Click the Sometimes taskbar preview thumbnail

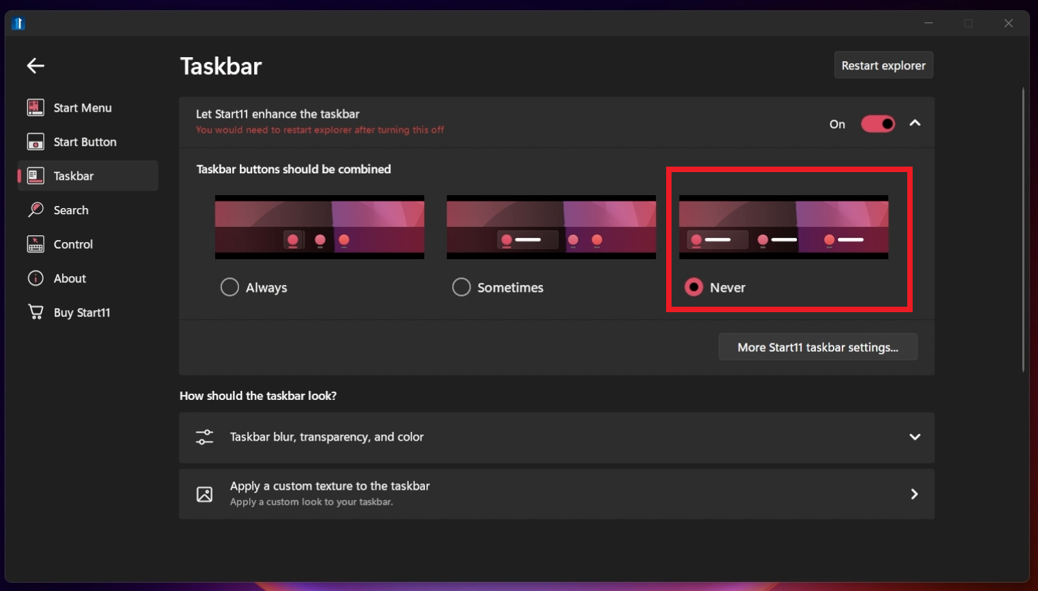(x=551, y=227)
